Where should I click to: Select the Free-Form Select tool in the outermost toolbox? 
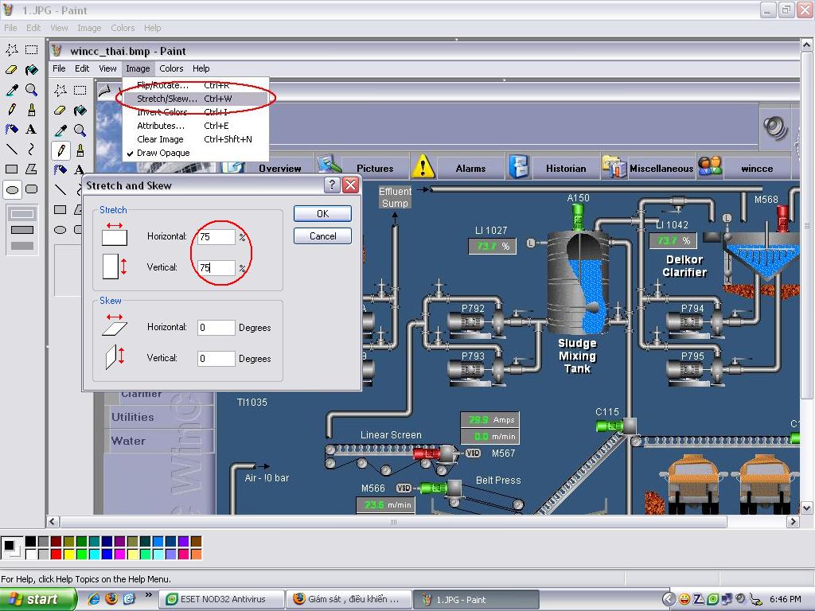12,49
